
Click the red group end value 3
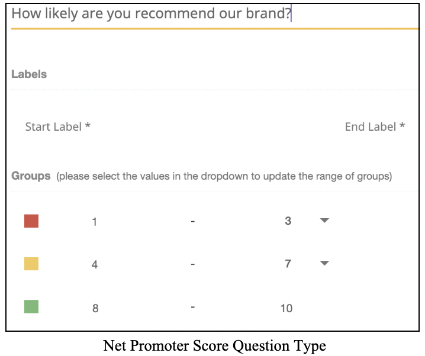288,221
